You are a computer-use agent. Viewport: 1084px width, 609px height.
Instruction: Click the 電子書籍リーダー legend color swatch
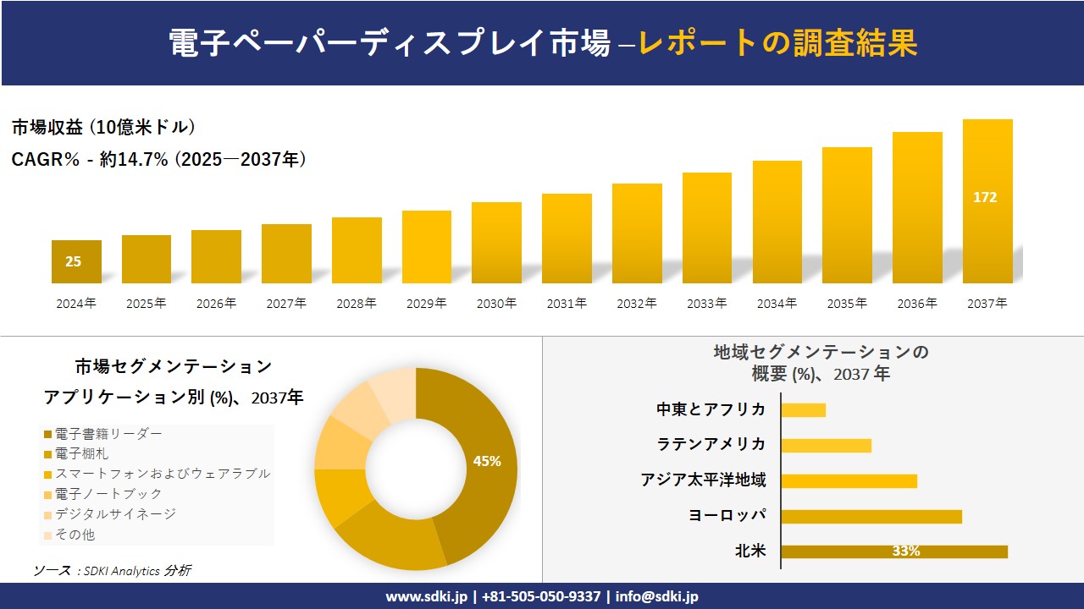pyautogui.click(x=47, y=434)
